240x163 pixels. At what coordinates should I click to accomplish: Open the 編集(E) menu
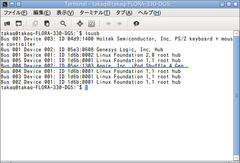[42, 13]
